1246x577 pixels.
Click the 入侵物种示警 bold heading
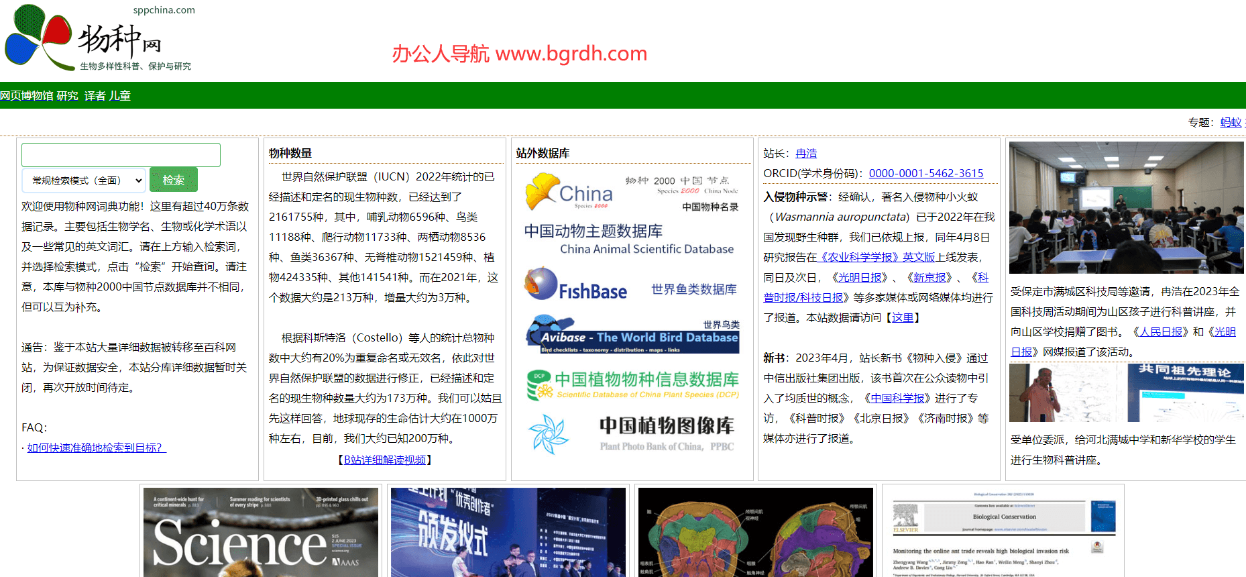click(795, 197)
